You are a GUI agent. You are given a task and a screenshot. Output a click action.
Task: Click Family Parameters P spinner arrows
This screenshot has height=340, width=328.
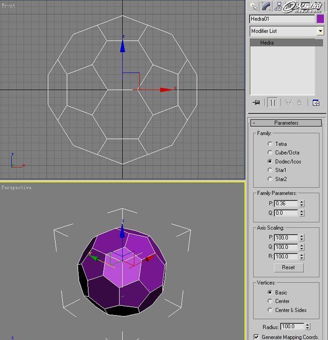[x=302, y=203]
